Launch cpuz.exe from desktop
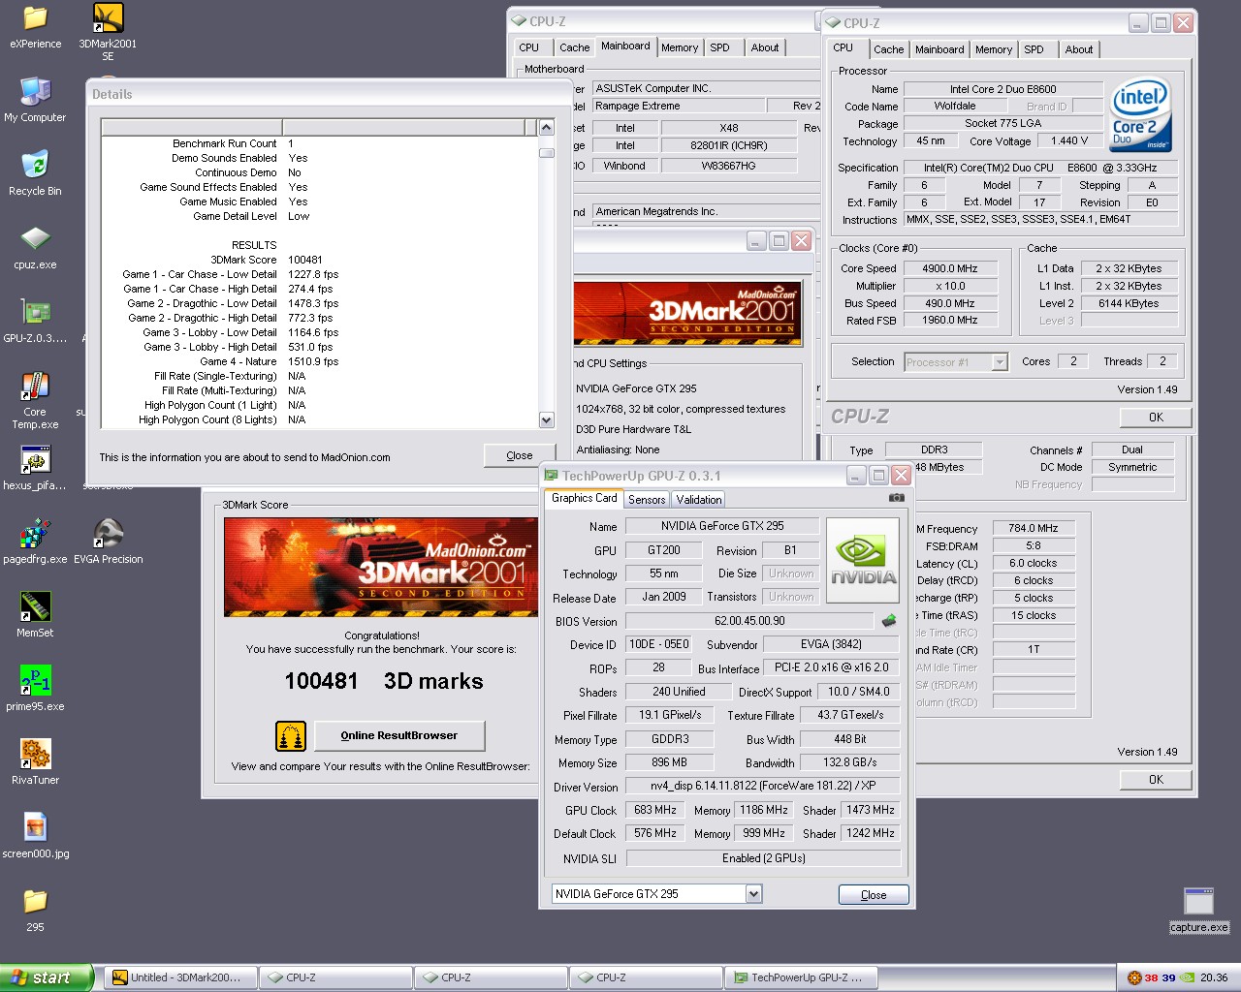This screenshot has height=992, width=1241. coord(35,247)
